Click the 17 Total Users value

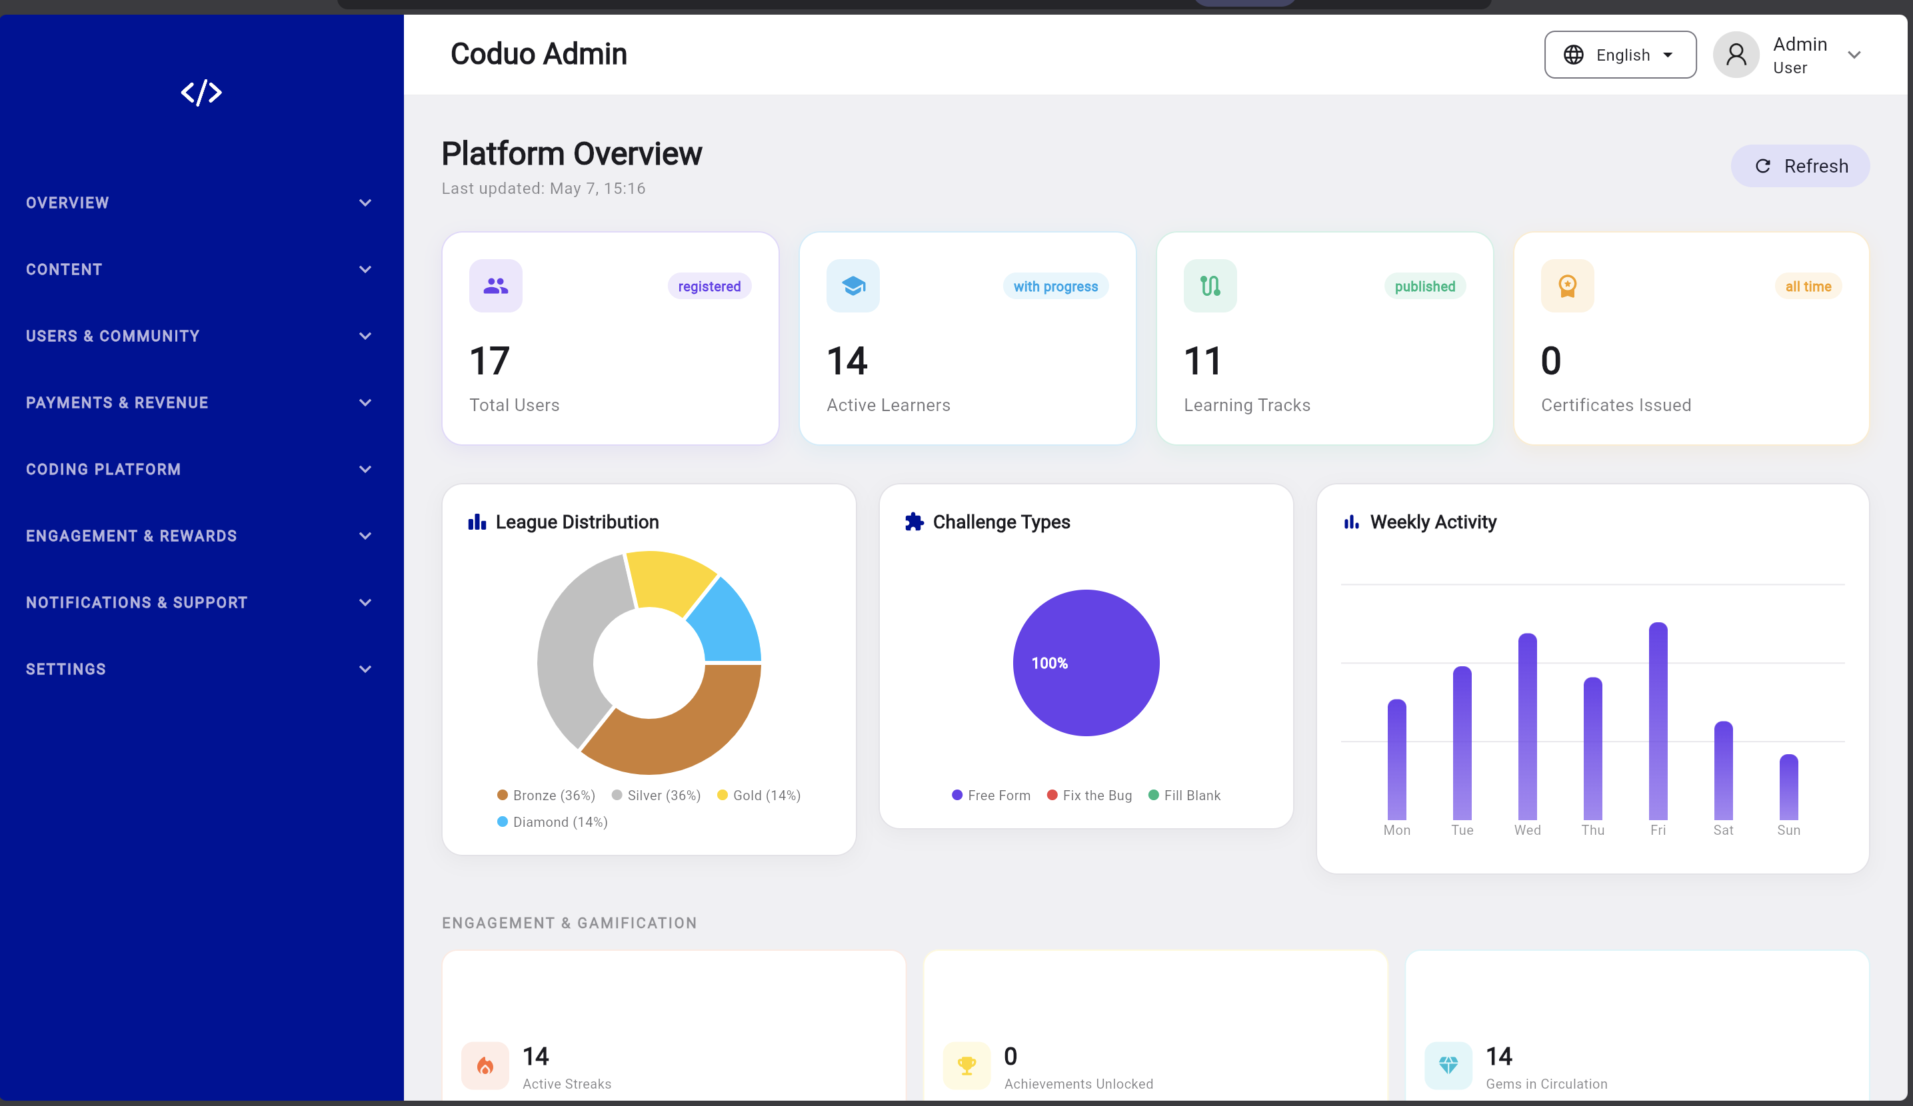tap(490, 361)
